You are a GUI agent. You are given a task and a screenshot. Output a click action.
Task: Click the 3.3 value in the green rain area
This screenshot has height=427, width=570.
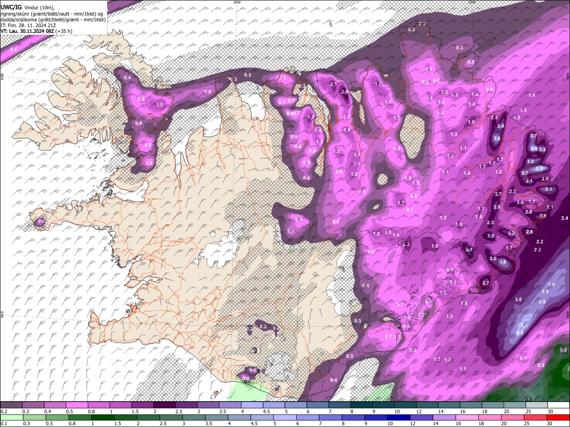529,399
